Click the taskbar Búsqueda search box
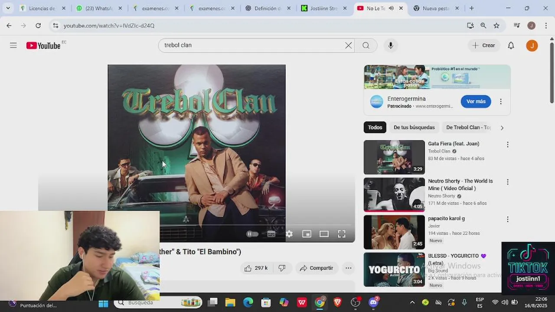Image resolution: width=555 pixels, height=312 pixels. (x=158, y=302)
